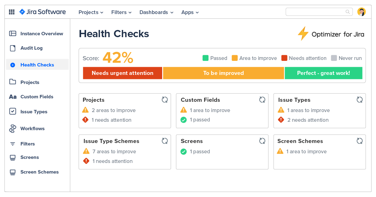Refresh the Issue Type Schemes check
The height and width of the screenshot is (197, 376).
click(165, 141)
